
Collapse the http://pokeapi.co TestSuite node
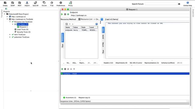coord(7,19)
